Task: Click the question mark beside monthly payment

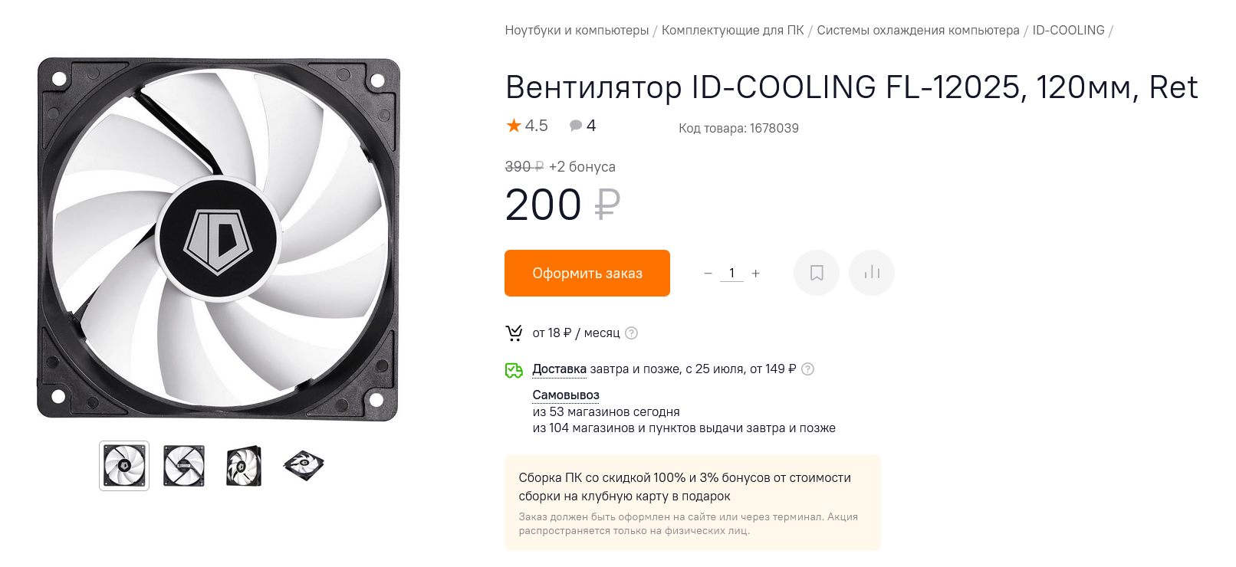Action: pos(631,333)
